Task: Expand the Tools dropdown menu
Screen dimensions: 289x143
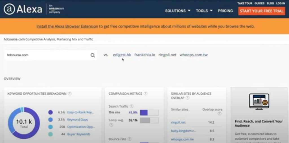Action: (204, 11)
